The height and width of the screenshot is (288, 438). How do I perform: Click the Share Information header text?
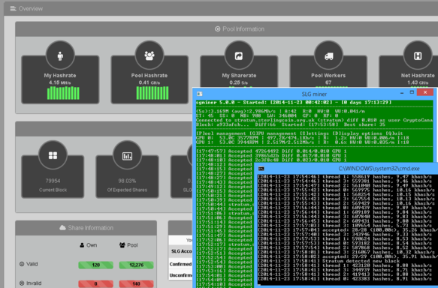pos(91,228)
